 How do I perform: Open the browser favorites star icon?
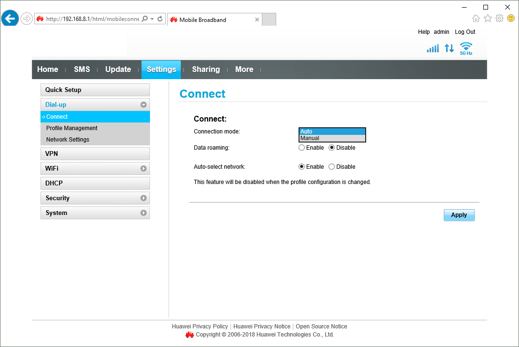click(x=488, y=18)
